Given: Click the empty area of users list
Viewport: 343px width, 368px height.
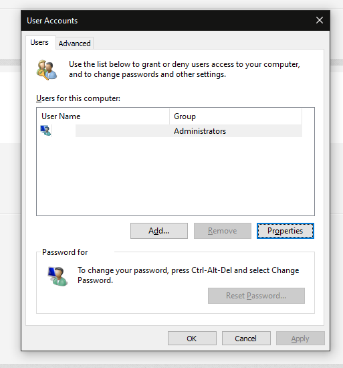Looking at the screenshot, I should click(x=175, y=176).
